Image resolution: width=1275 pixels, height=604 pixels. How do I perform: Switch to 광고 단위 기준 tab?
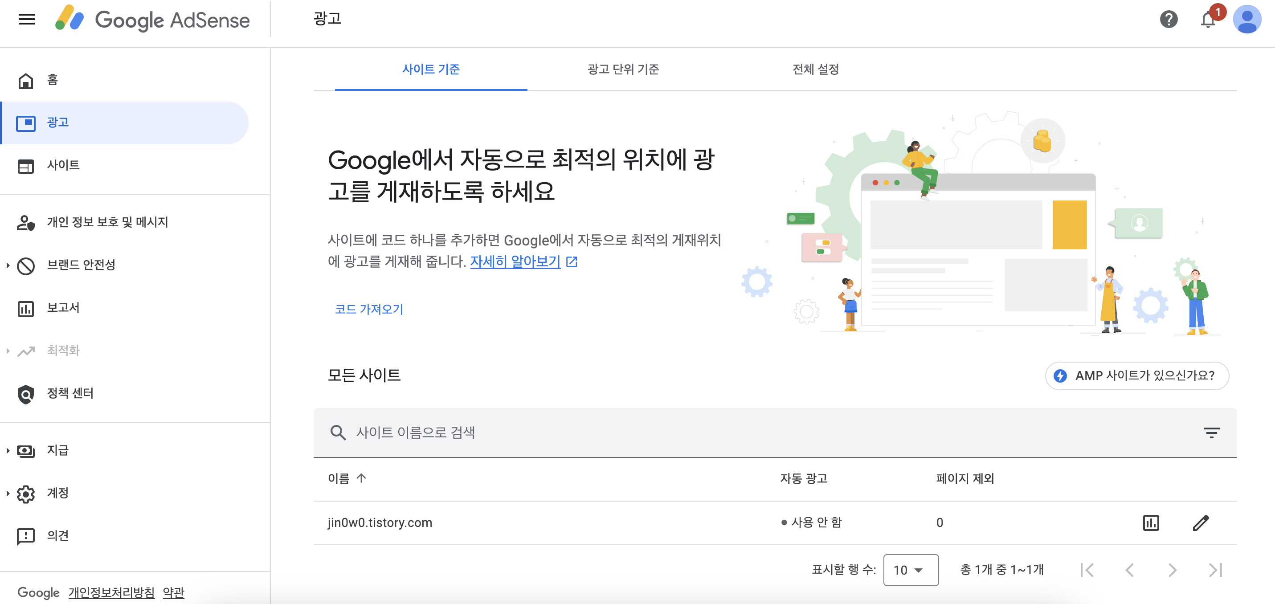point(623,69)
